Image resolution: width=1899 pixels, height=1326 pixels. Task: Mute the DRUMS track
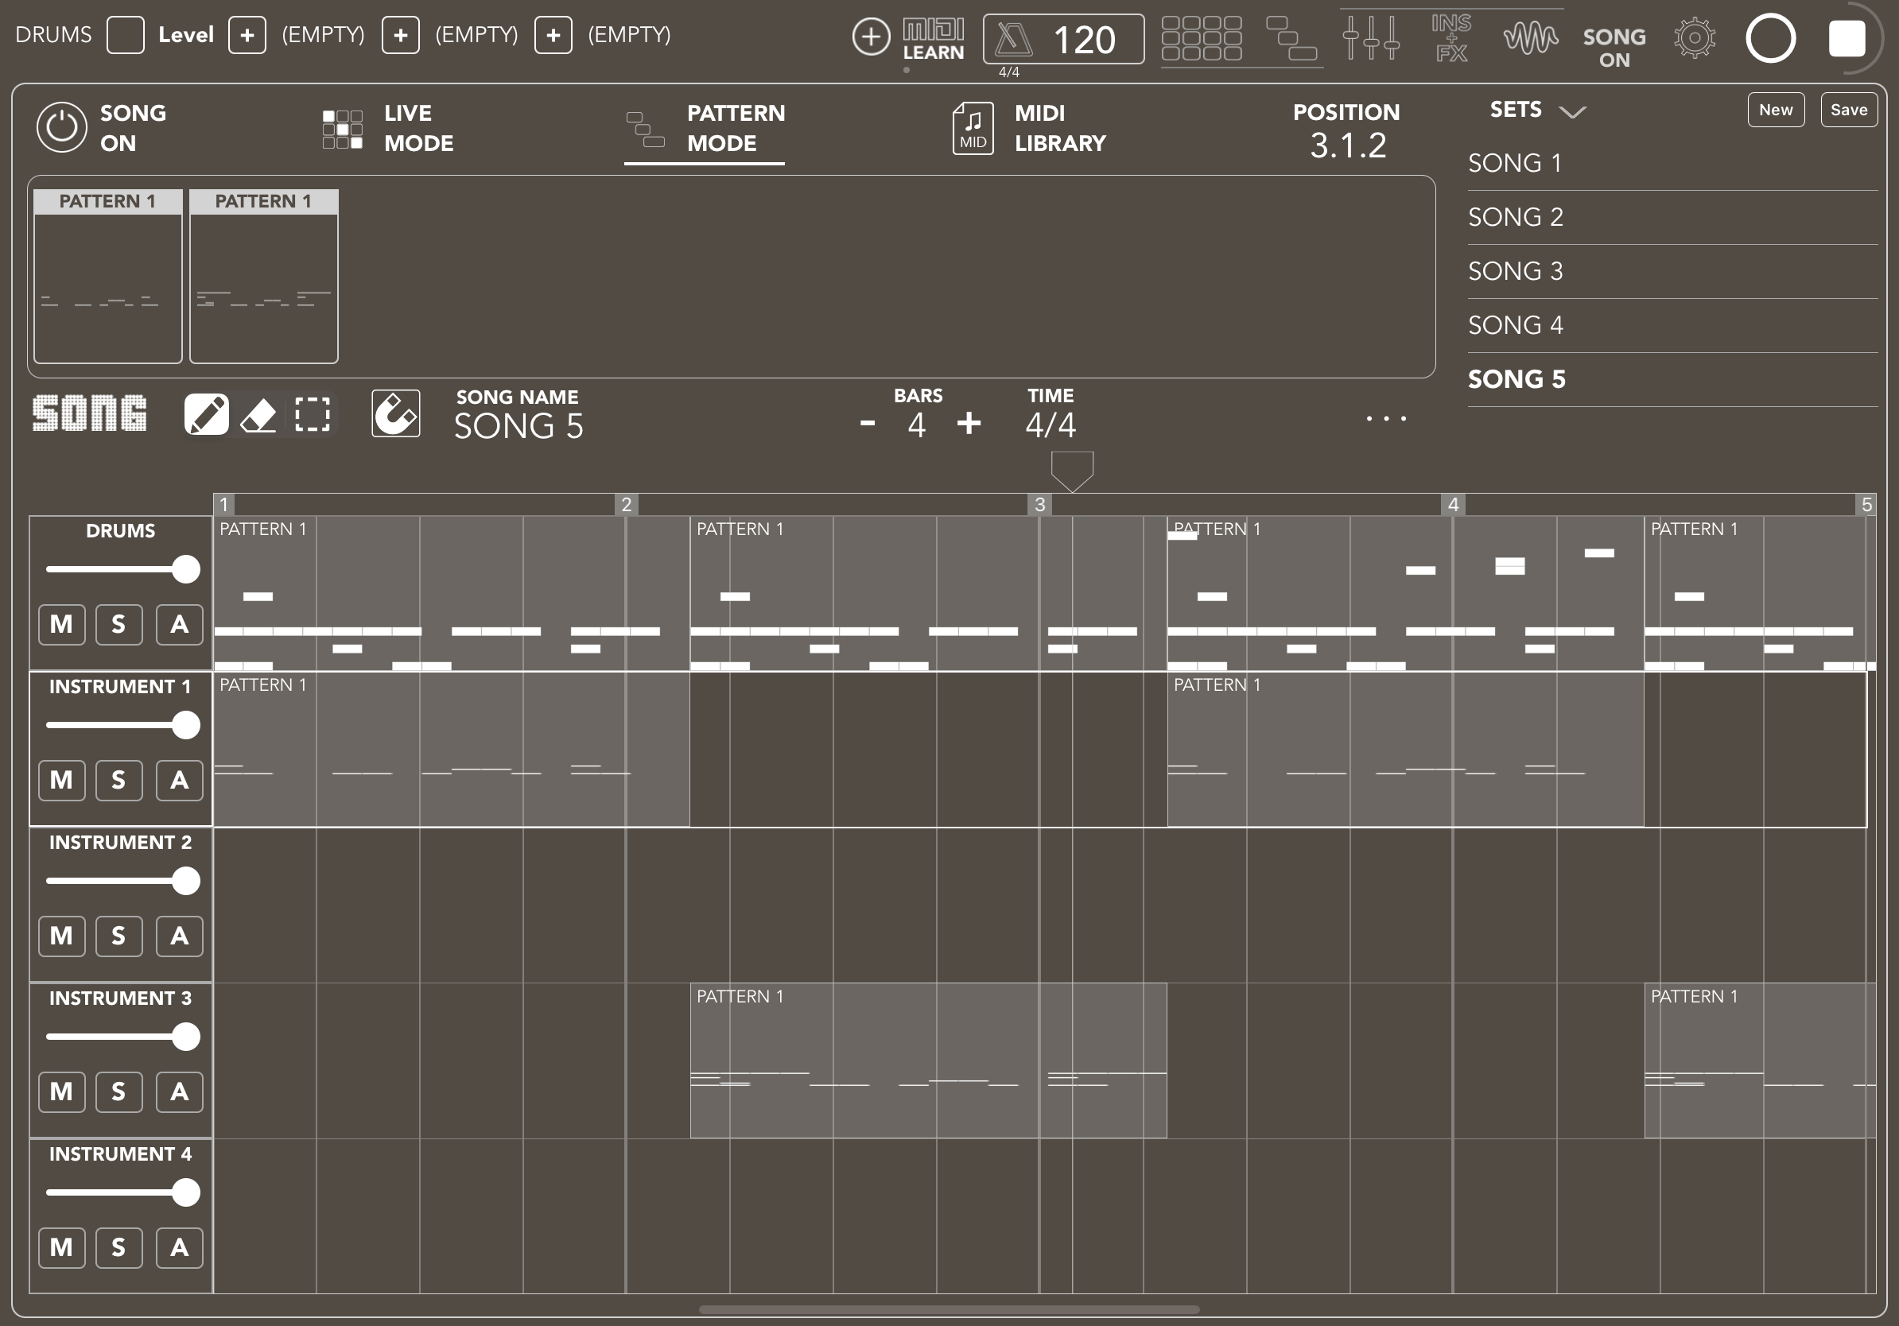(x=62, y=624)
